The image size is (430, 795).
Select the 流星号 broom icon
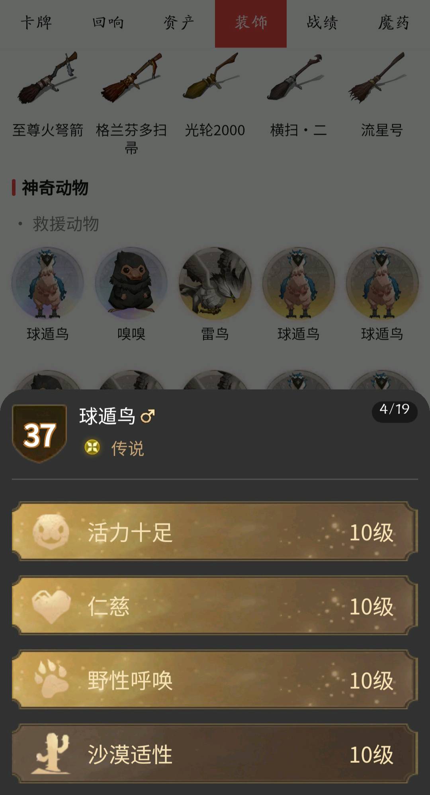point(377,77)
